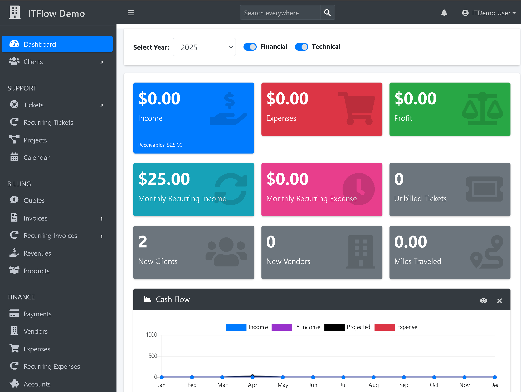Click the hamburger sidebar toggle icon
Screen dimensions: 521x392
tap(131, 13)
